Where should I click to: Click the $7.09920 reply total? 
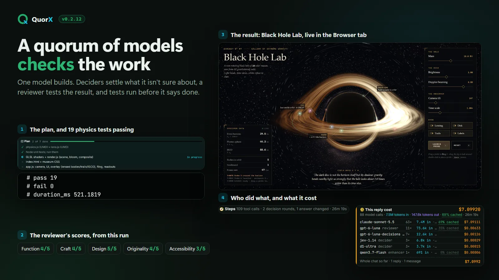click(x=469, y=209)
